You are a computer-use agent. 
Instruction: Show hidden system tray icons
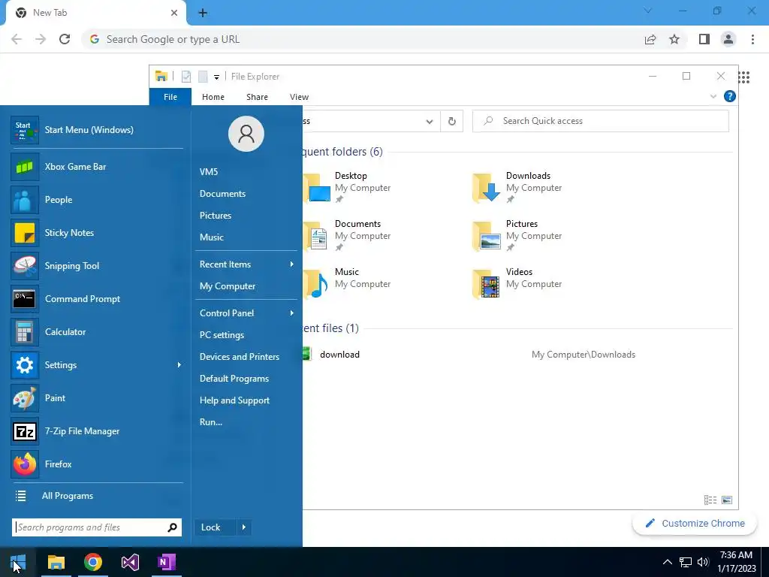tap(667, 562)
